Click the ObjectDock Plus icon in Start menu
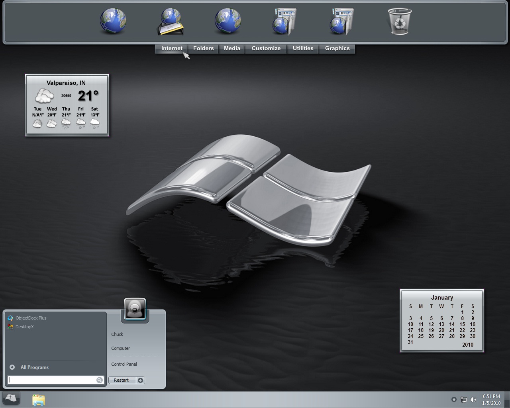This screenshot has height=408, width=510. 10,318
